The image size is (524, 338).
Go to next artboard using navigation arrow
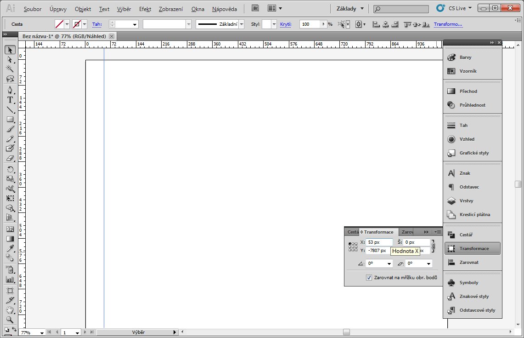(85, 332)
